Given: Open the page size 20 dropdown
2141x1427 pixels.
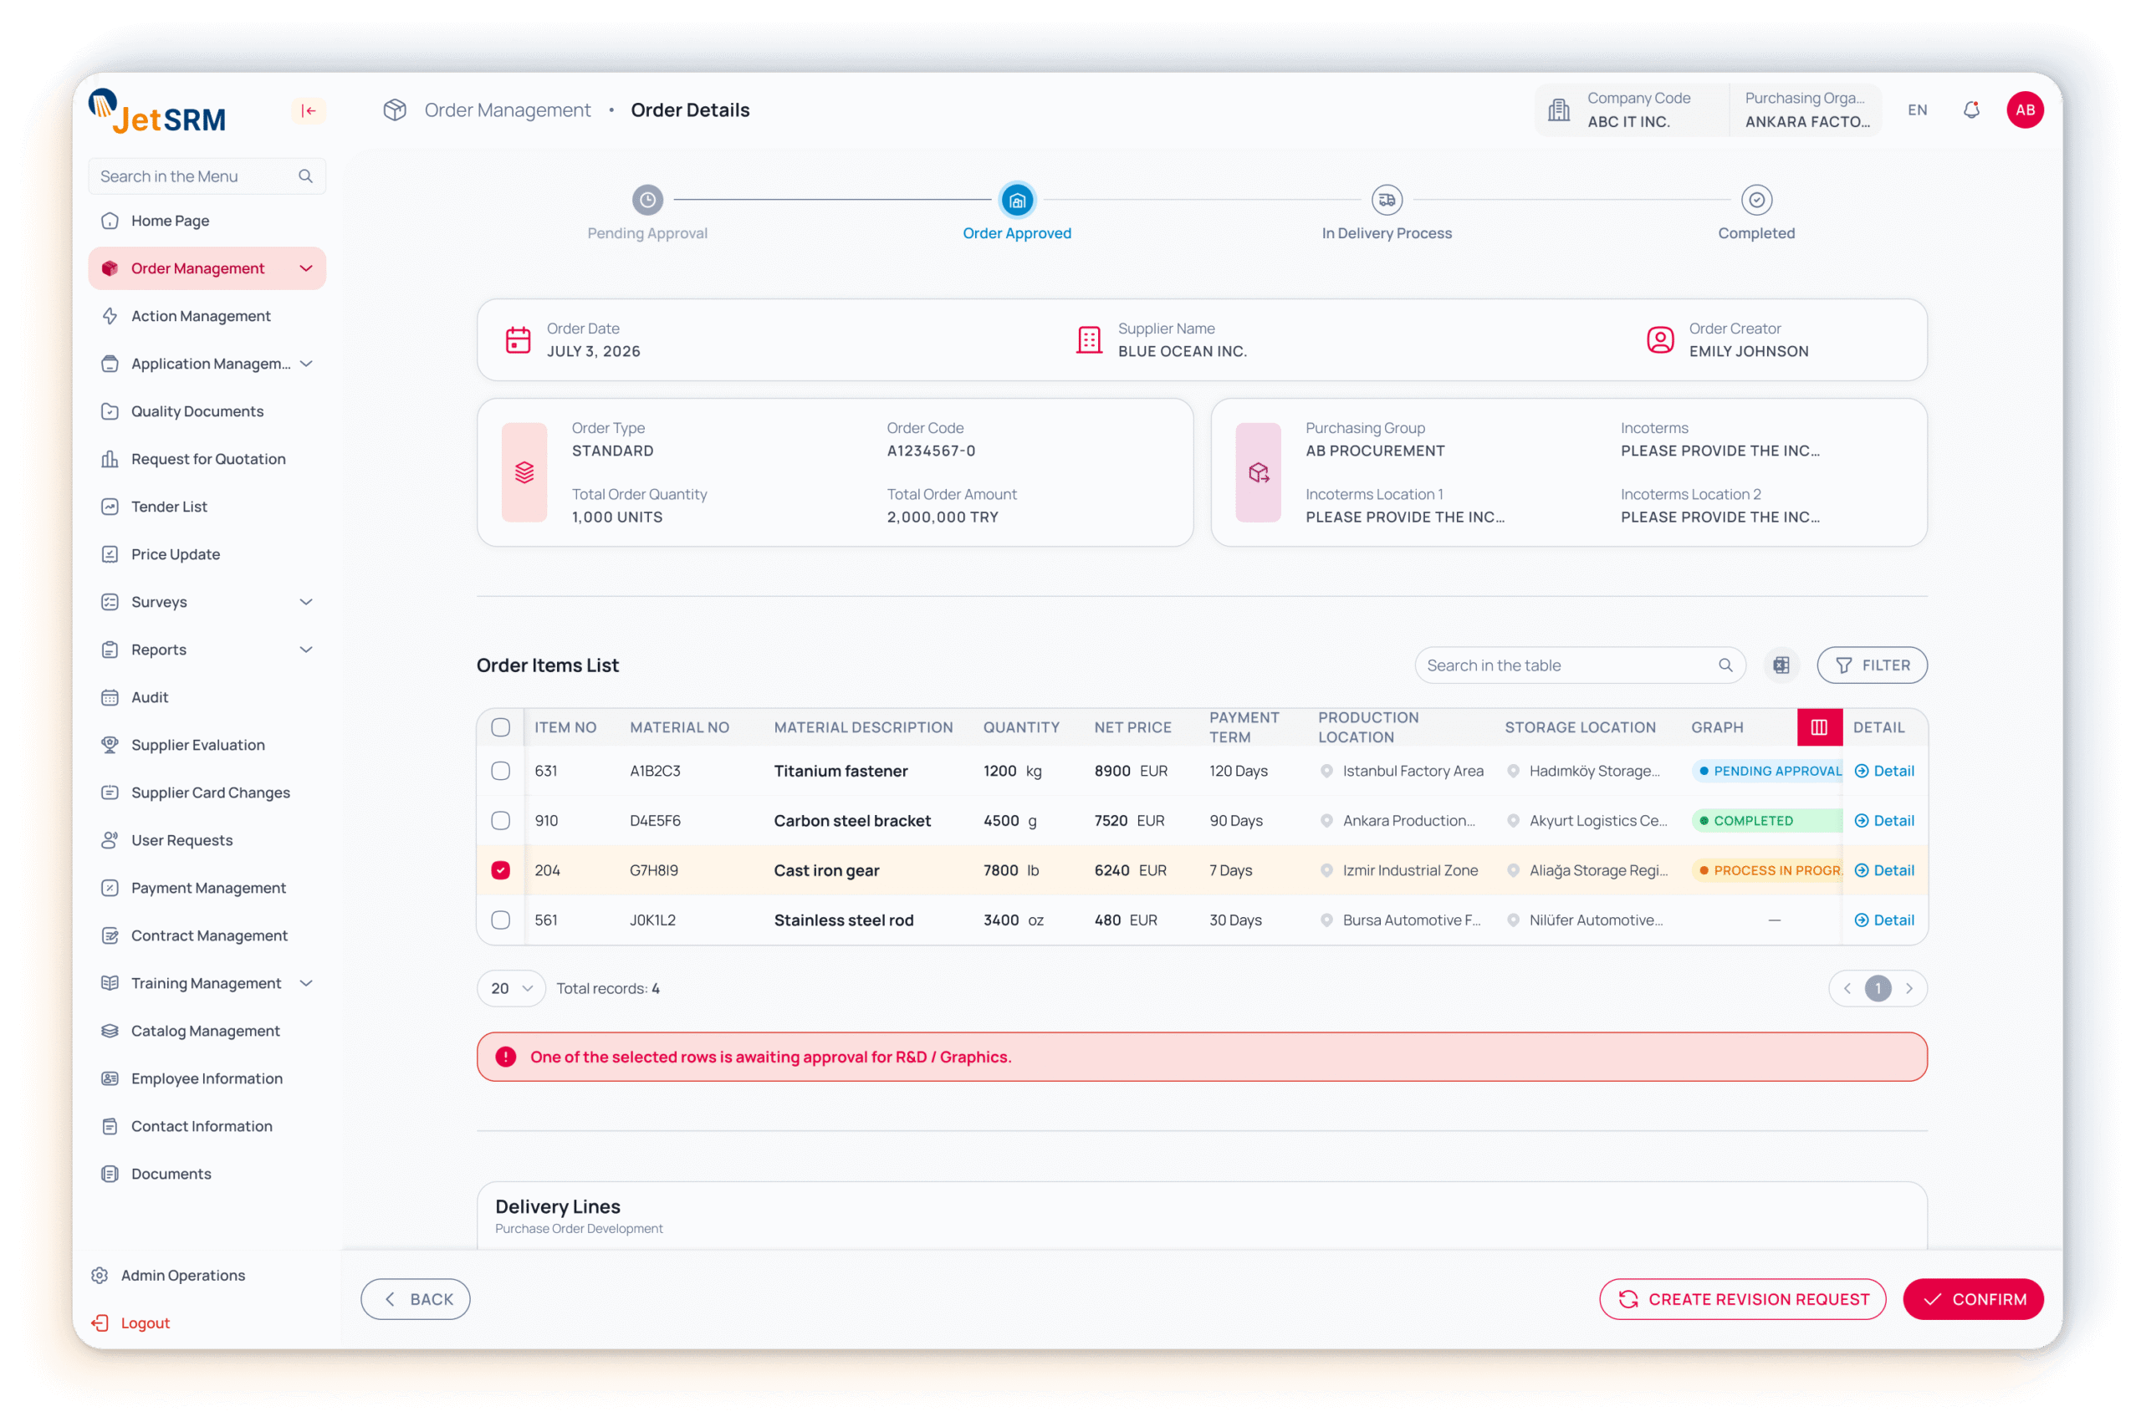Looking at the screenshot, I should coord(511,988).
